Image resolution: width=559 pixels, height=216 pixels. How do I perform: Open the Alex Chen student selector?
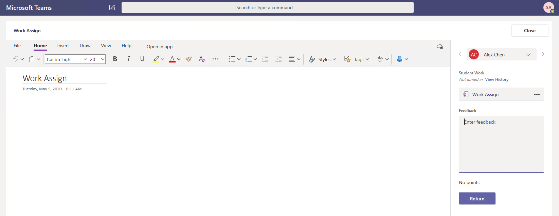[501, 54]
